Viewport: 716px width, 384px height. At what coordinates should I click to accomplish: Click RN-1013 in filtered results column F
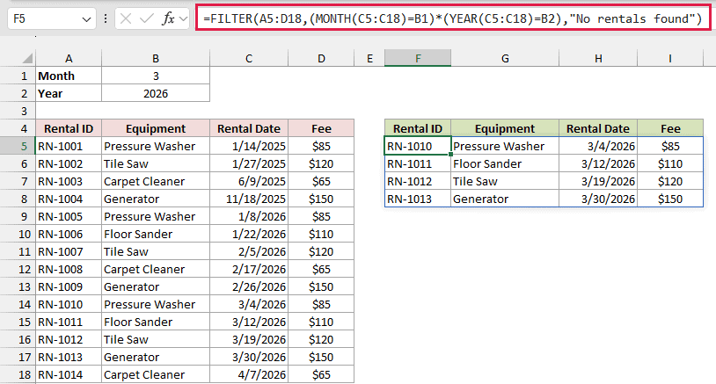tap(418, 199)
